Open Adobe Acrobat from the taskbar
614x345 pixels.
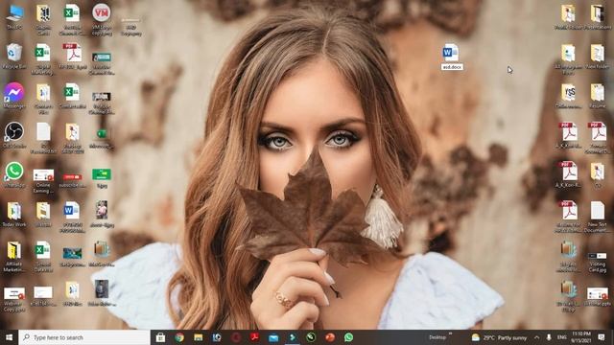(254, 337)
